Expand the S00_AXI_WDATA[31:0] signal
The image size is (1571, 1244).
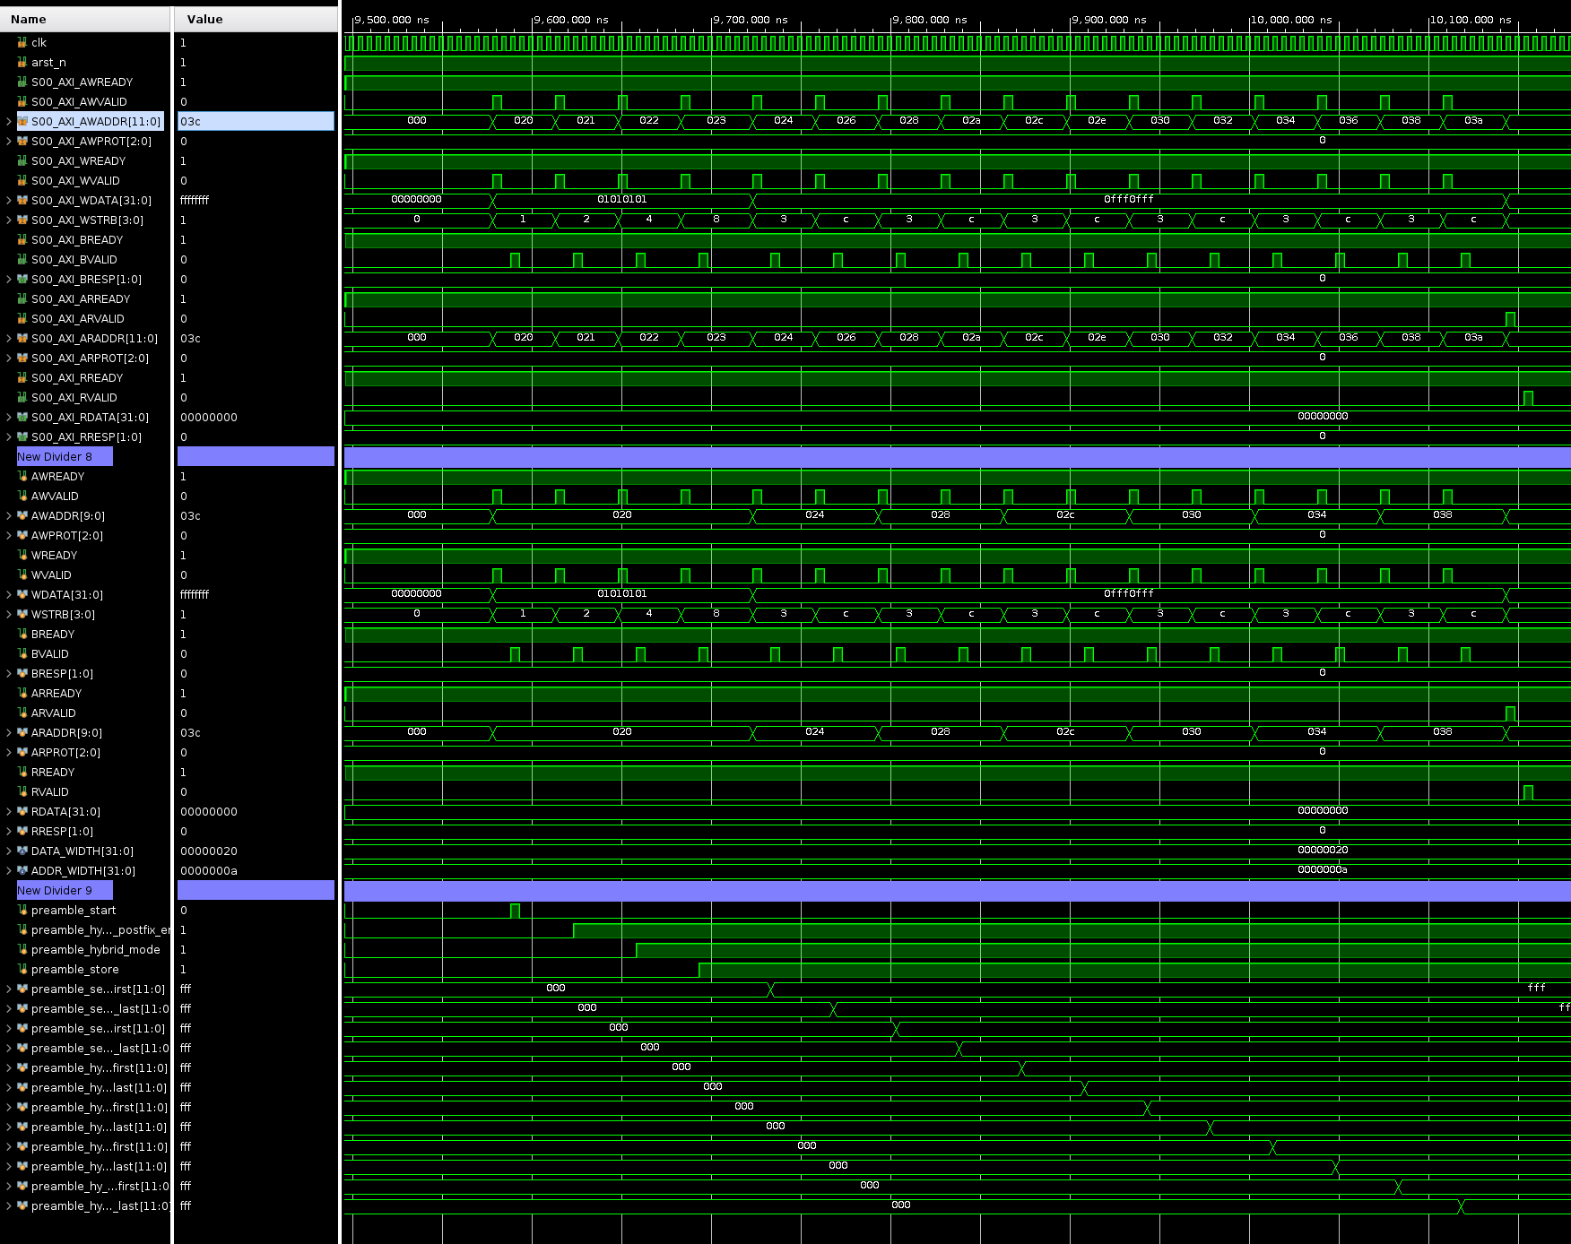tap(7, 200)
